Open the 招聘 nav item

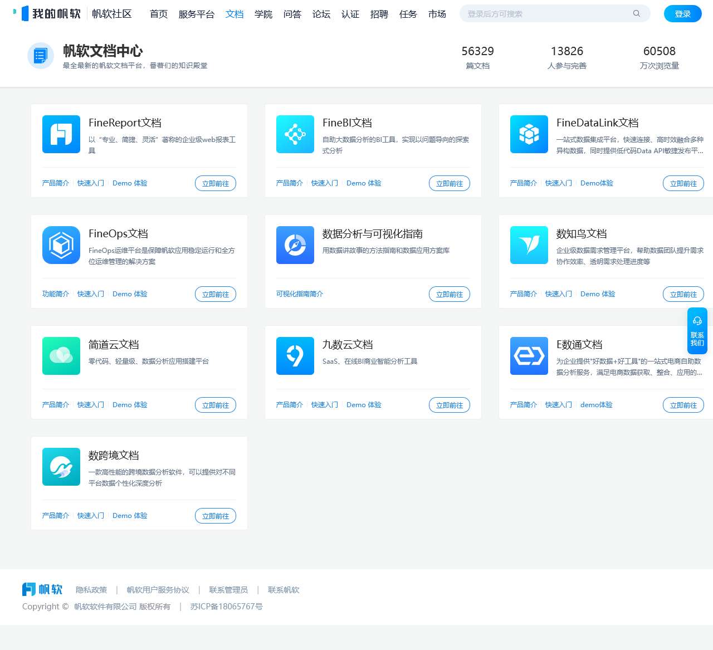(x=379, y=14)
